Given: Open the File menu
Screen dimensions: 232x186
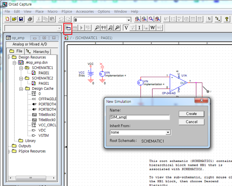Looking at the screenshot, I should coord(7,12).
